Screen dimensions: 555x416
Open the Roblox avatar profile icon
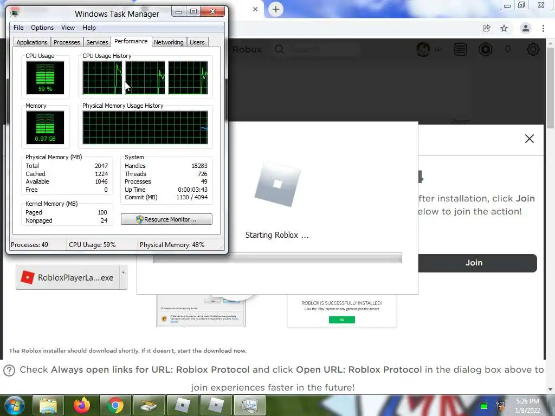tap(423, 49)
